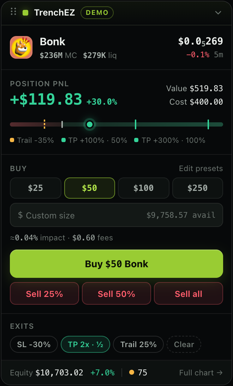This screenshot has width=233, height=386.
Task: Collapse the panel with the header chevron
Action: coord(218,13)
